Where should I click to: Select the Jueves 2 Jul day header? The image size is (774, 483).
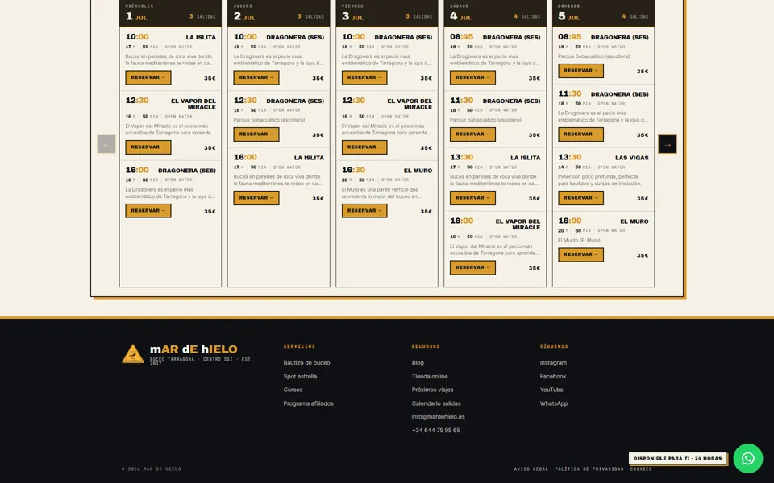pos(278,13)
